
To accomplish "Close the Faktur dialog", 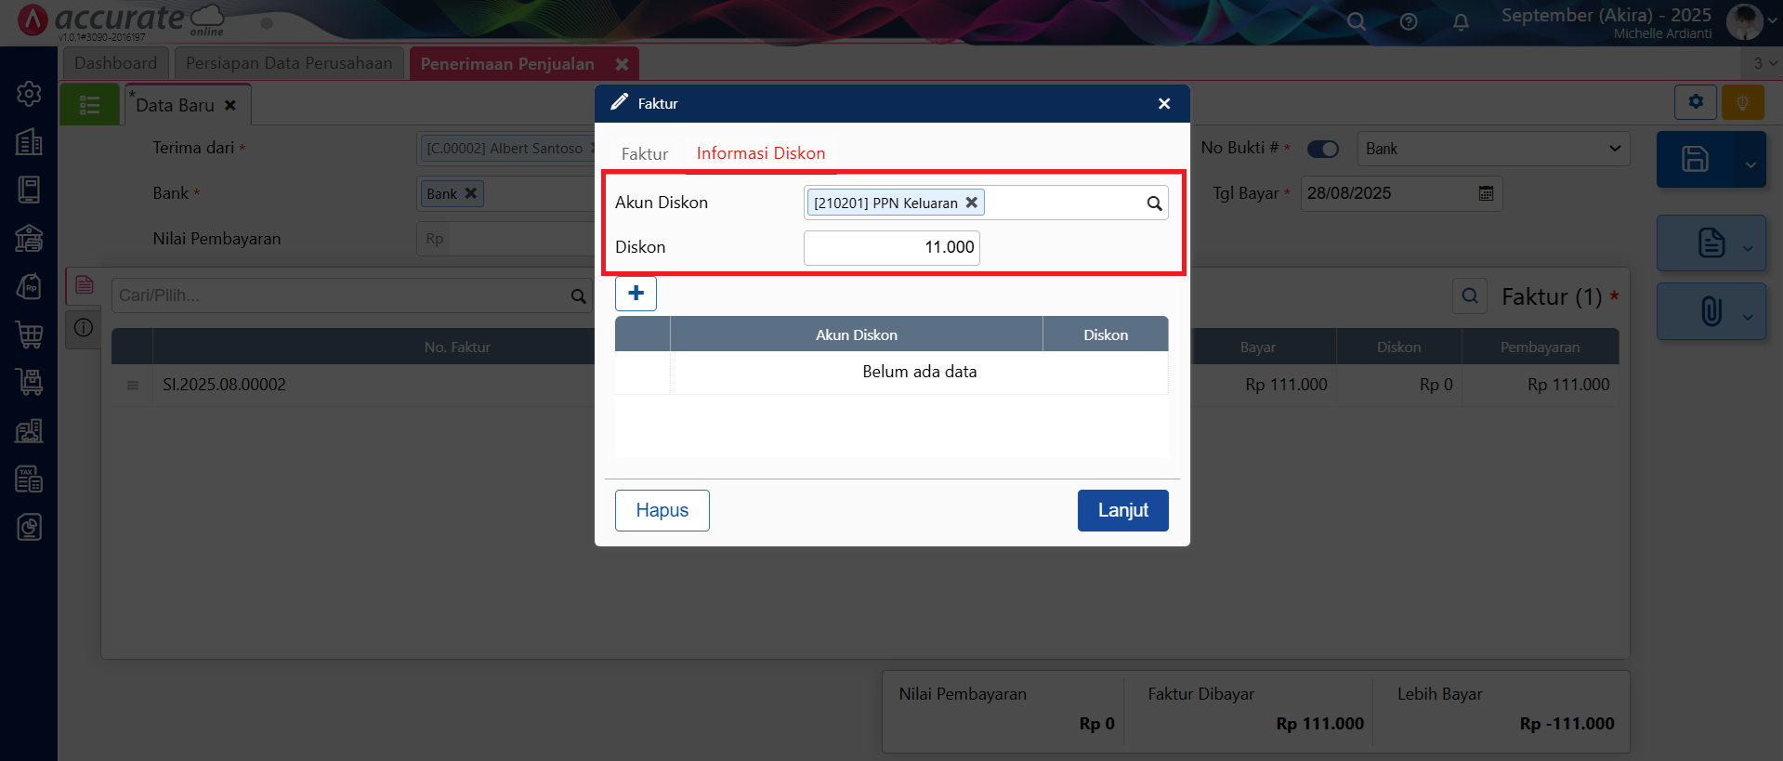I will [x=1164, y=104].
